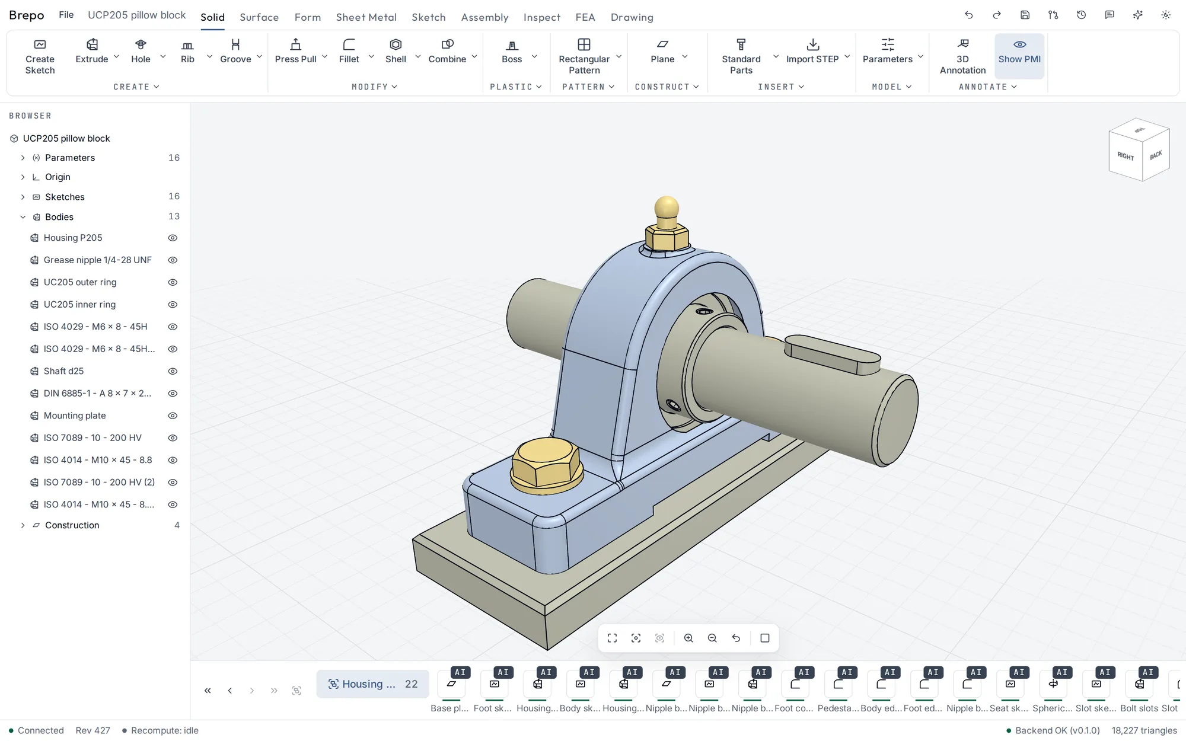This screenshot has height=741, width=1186.
Task: Expand the Sketches tree node
Action: tap(23, 197)
